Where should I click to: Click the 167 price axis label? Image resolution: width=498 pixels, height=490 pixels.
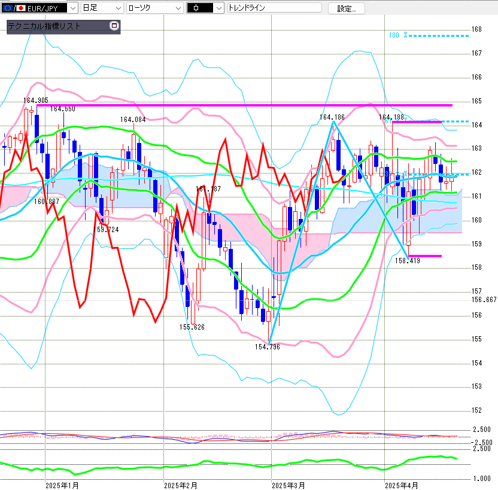[476, 53]
